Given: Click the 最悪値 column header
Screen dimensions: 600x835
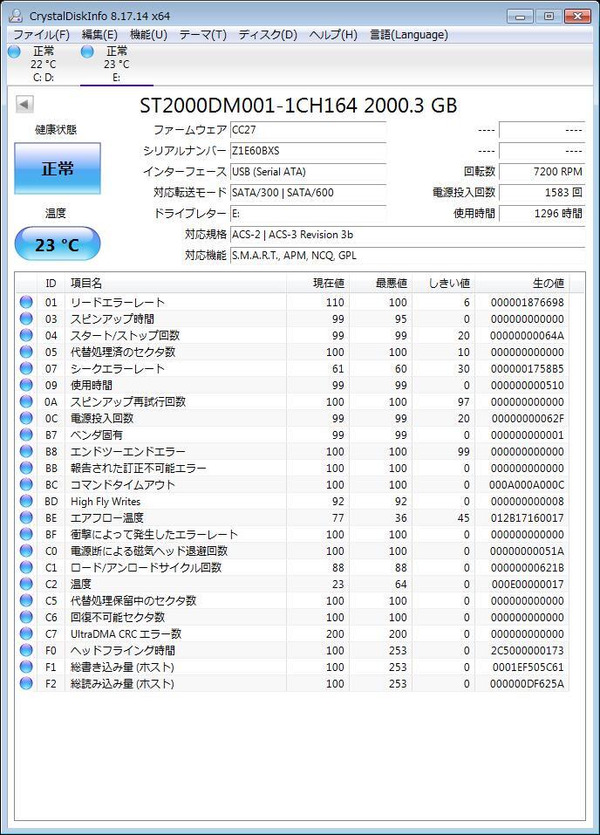Looking at the screenshot, I should click(x=380, y=284).
